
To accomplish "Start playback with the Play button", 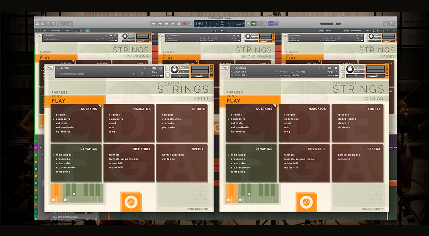I will pyautogui.click(x=173, y=24).
